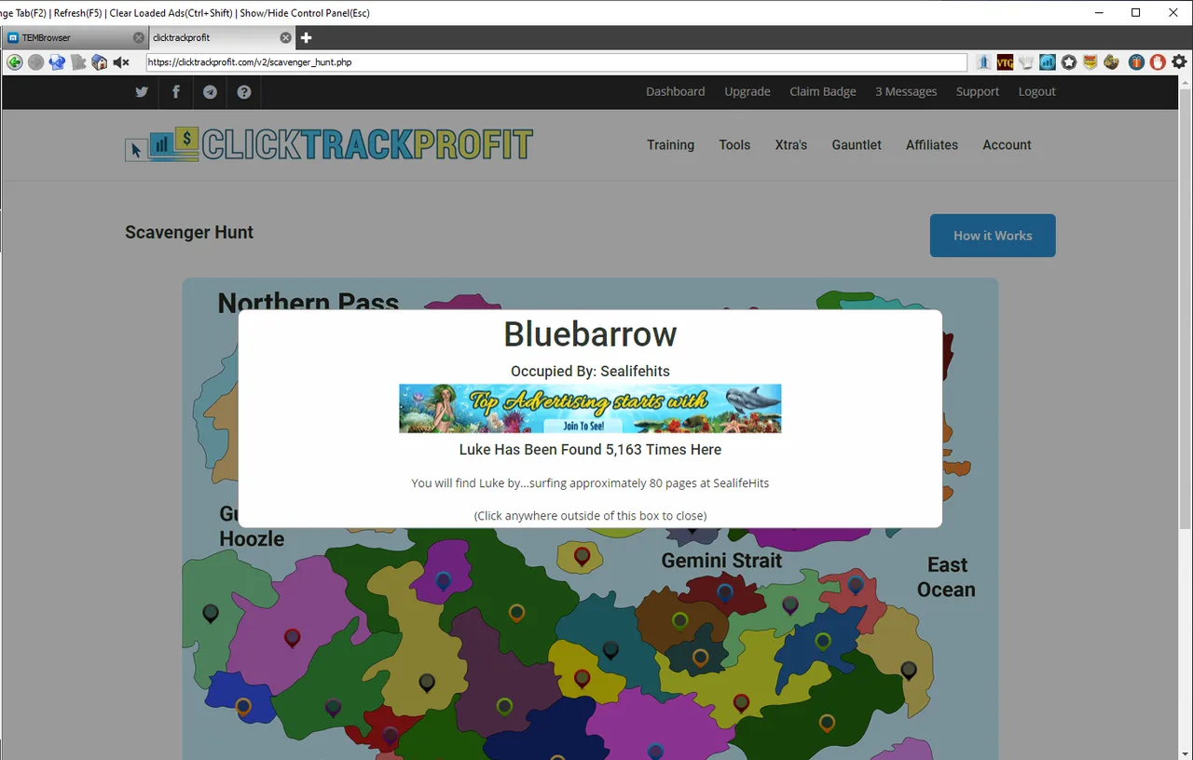The image size is (1193, 760).
Task: Open a new tab with plus button
Action: 306,38
